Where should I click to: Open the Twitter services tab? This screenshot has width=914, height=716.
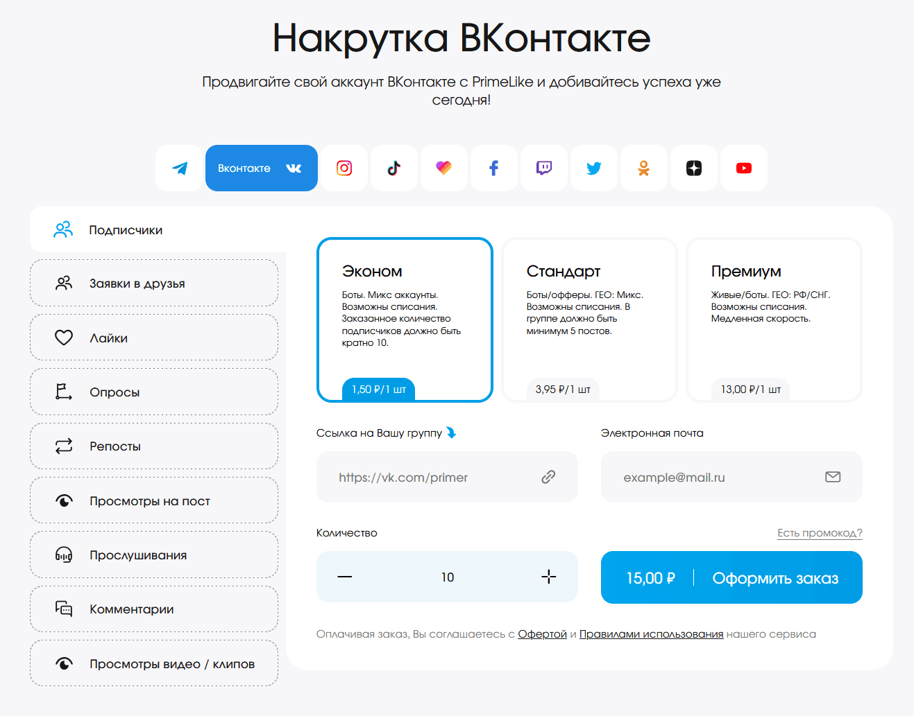tap(594, 168)
